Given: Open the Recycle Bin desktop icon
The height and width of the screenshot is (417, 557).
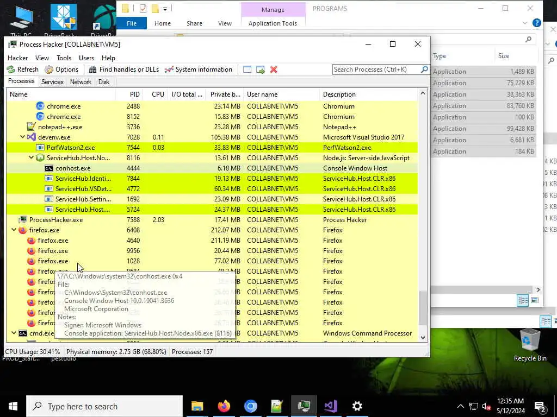Looking at the screenshot, I should pos(530,346).
